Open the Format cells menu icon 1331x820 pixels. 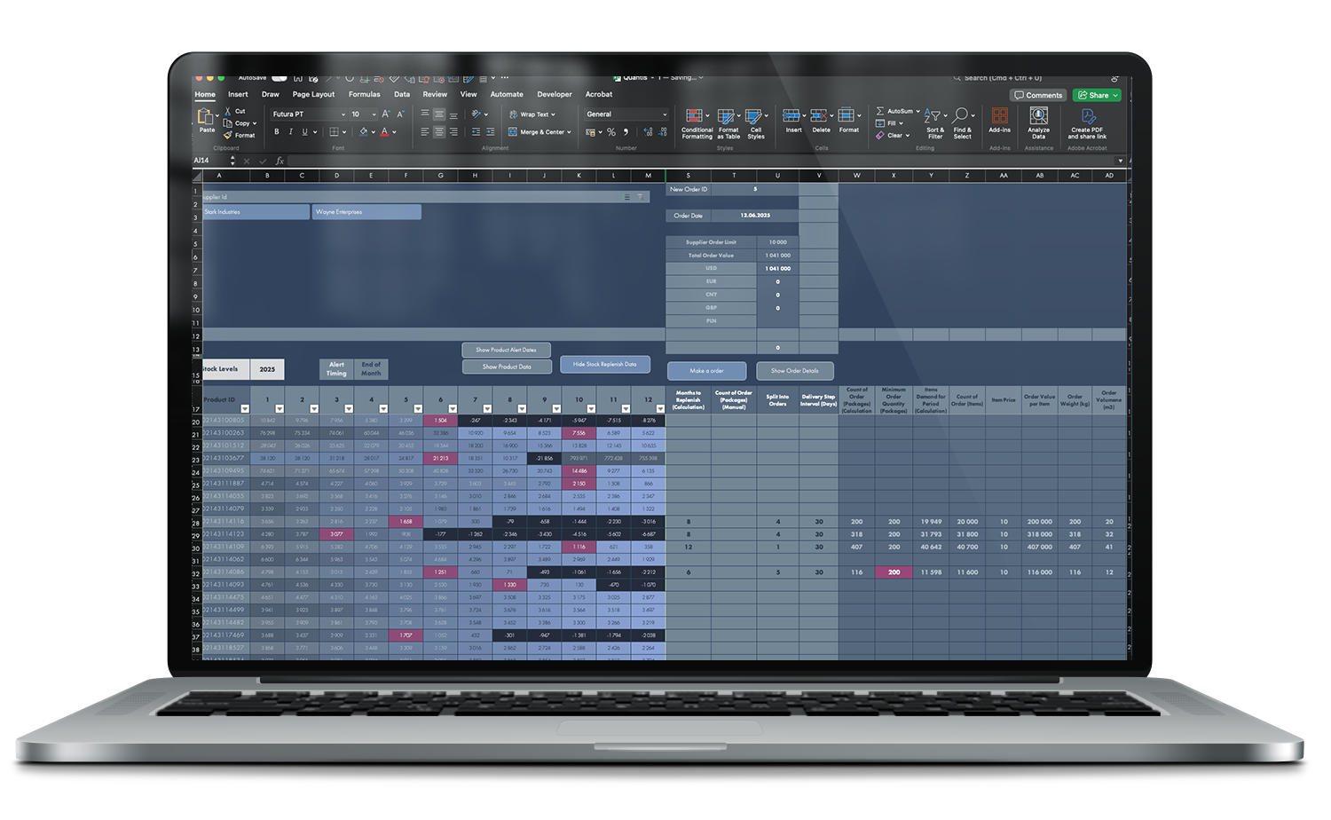point(847,116)
